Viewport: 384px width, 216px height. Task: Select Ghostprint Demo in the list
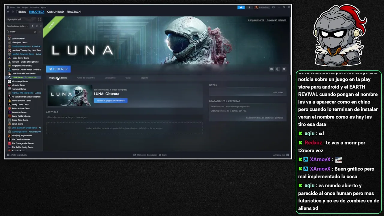[25, 42]
